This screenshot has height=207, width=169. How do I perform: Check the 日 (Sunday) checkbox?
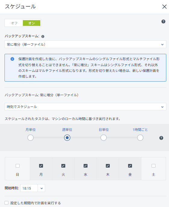(x=17, y=166)
